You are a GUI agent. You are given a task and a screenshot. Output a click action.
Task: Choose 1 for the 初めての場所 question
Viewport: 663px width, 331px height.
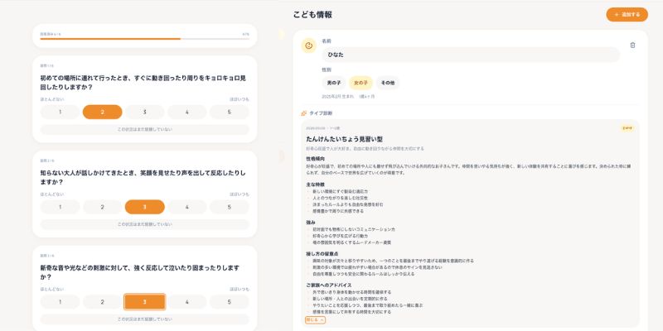pyautogui.click(x=60, y=112)
